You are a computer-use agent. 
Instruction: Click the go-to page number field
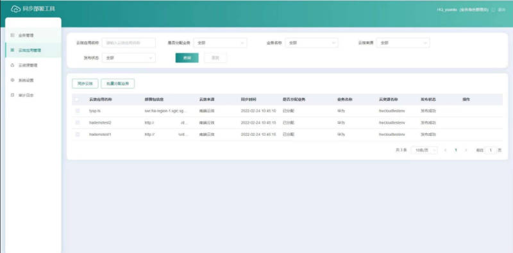point(491,150)
